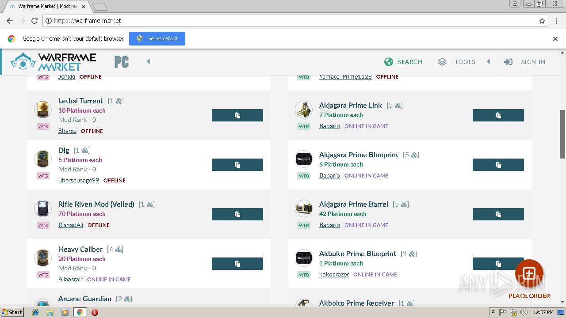The height and width of the screenshot is (318, 566).
Task: Copy message for Lethal Torrent order
Action: tap(237, 115)
